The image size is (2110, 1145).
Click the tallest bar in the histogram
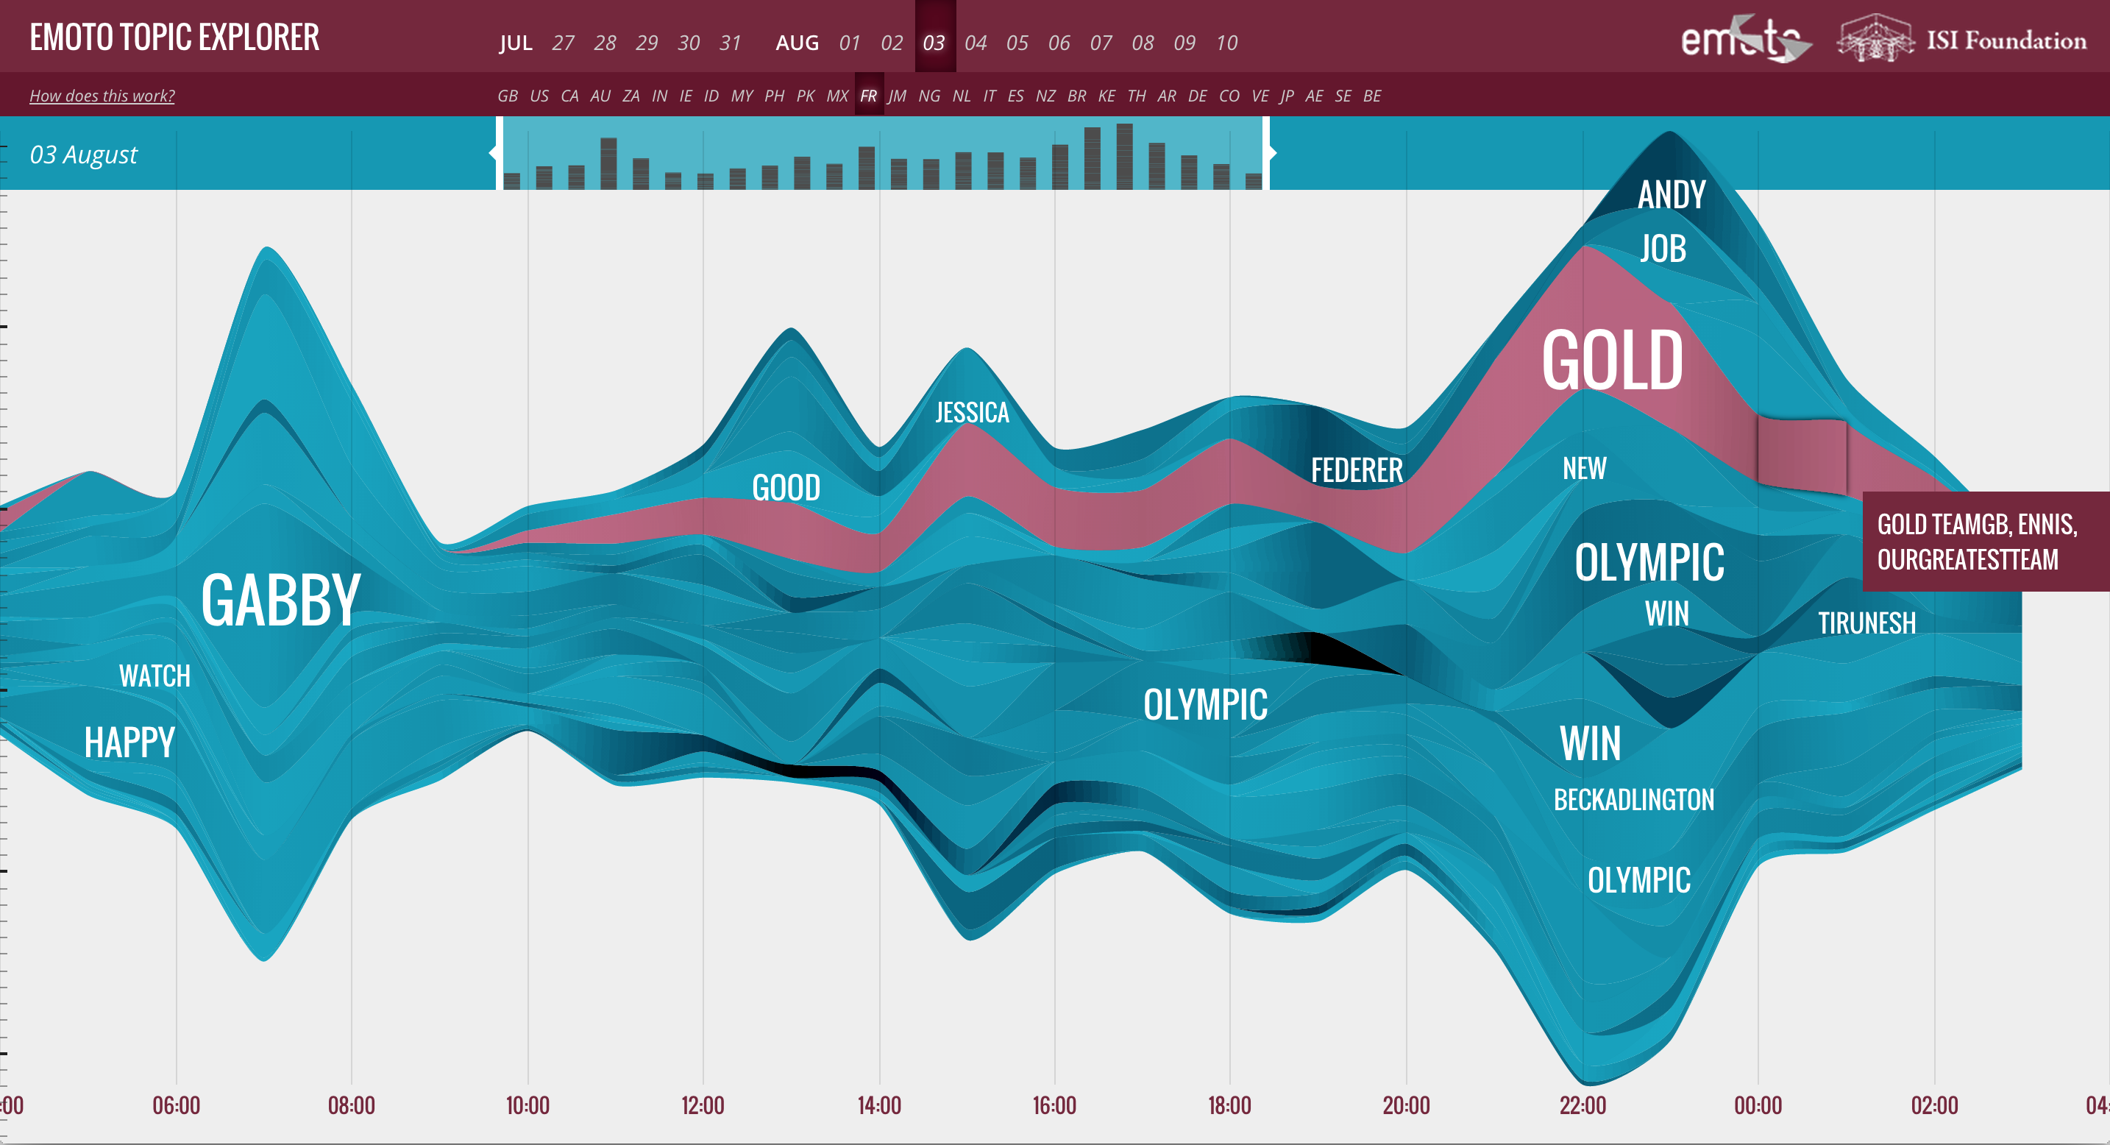[x=1124, y=157]
